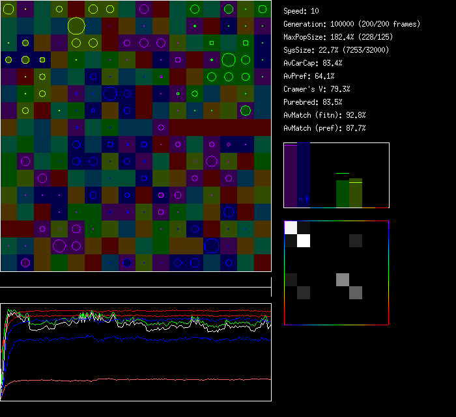Select the Generation: 100000 status line
456x417 pixels.
(x=352, y=24)
